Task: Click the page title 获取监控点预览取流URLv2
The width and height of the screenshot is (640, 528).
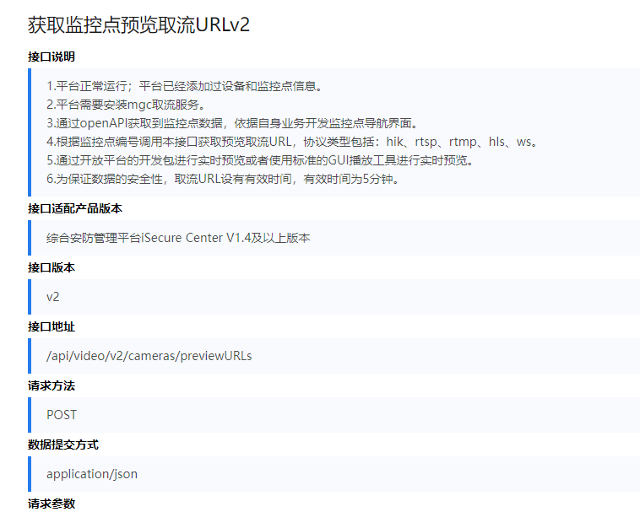Action: 138,24
